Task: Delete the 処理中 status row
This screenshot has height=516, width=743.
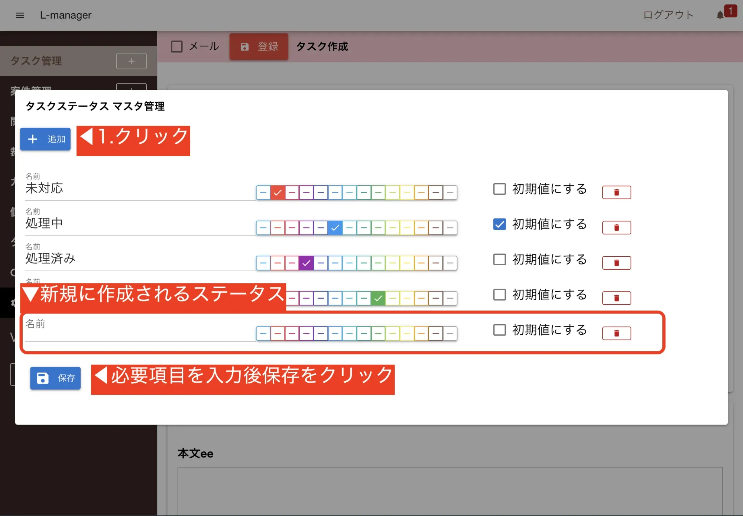Action: [x=616, y=228]
